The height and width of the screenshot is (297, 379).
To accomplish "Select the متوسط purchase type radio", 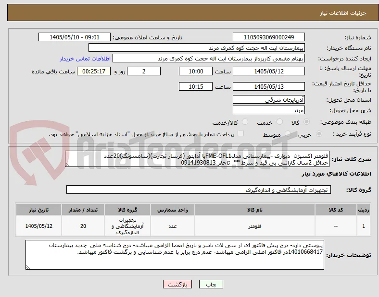I will [288, 134].
